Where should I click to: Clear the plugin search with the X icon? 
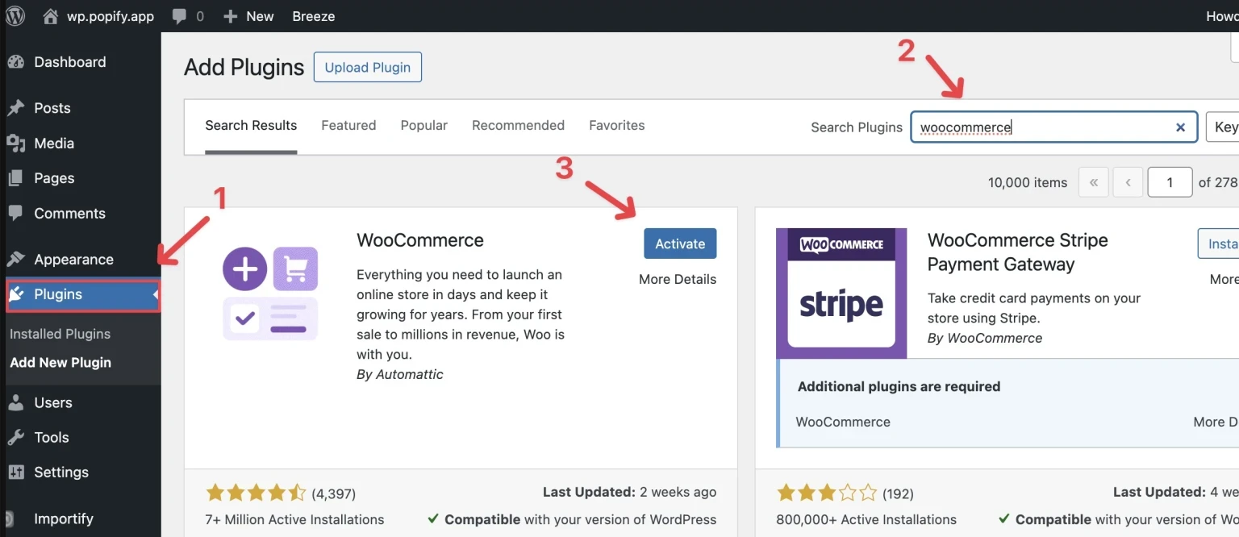(x=1180, y=127)
